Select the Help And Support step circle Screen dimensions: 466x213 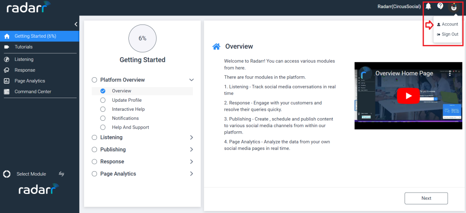[x=103, y=127]
